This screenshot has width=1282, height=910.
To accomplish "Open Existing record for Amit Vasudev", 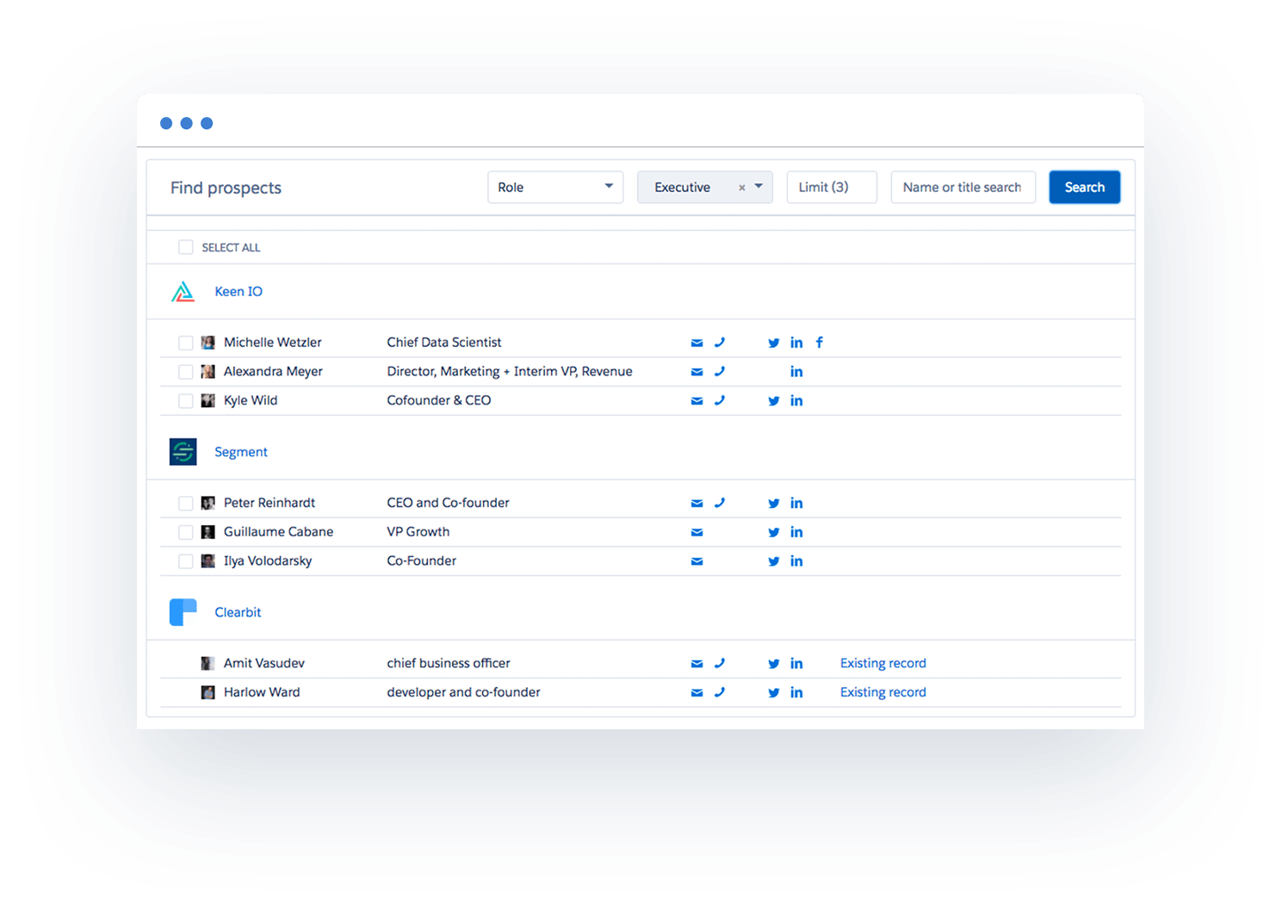I will [883, 663].
